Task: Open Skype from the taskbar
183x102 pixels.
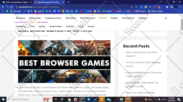Action: [x=89, y=99]
